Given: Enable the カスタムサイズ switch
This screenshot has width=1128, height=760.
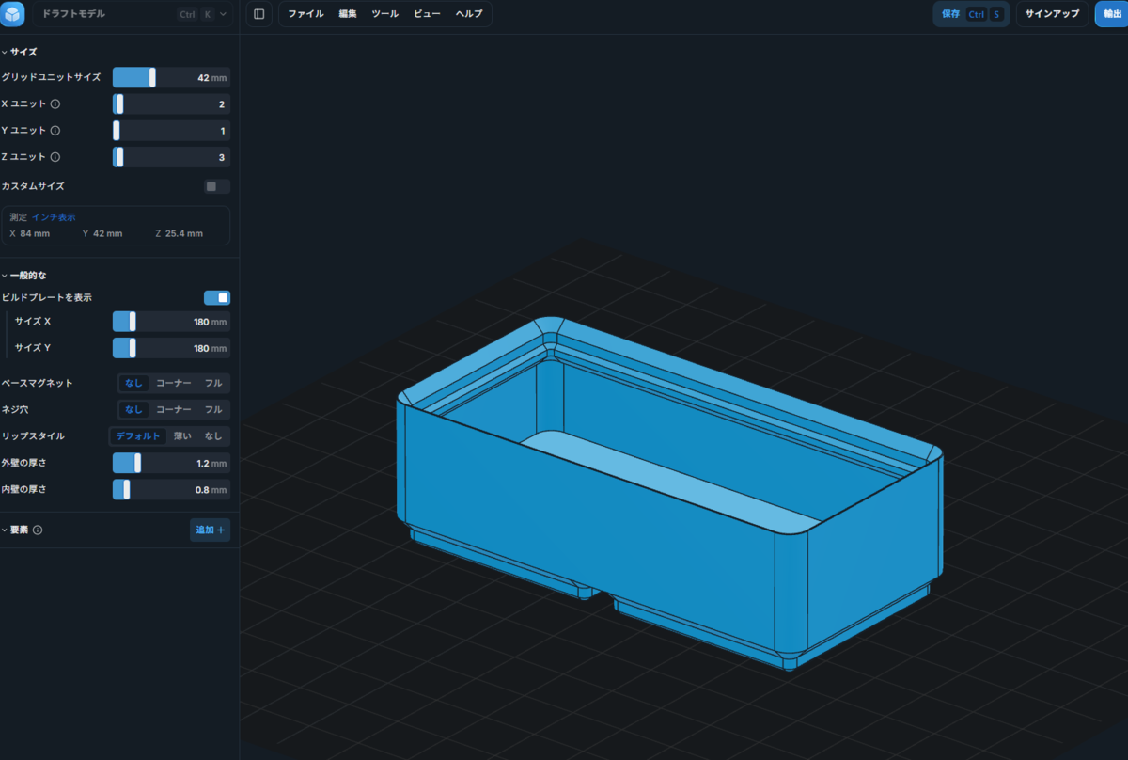Looking at the screenshot, I should click(x=216, y=186).
